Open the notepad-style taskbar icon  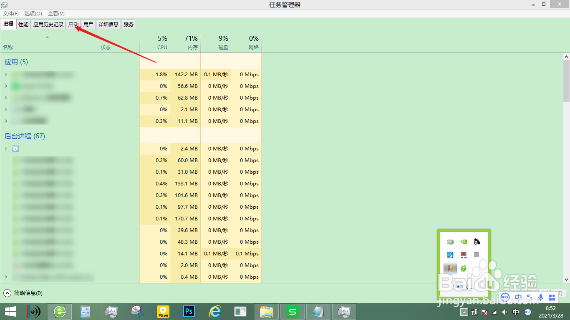click(318, 312)
